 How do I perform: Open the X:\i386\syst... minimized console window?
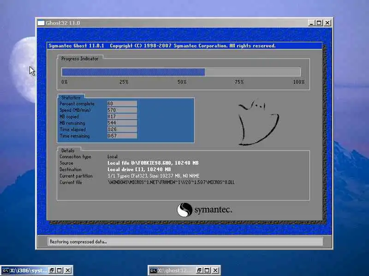point(29,270)
